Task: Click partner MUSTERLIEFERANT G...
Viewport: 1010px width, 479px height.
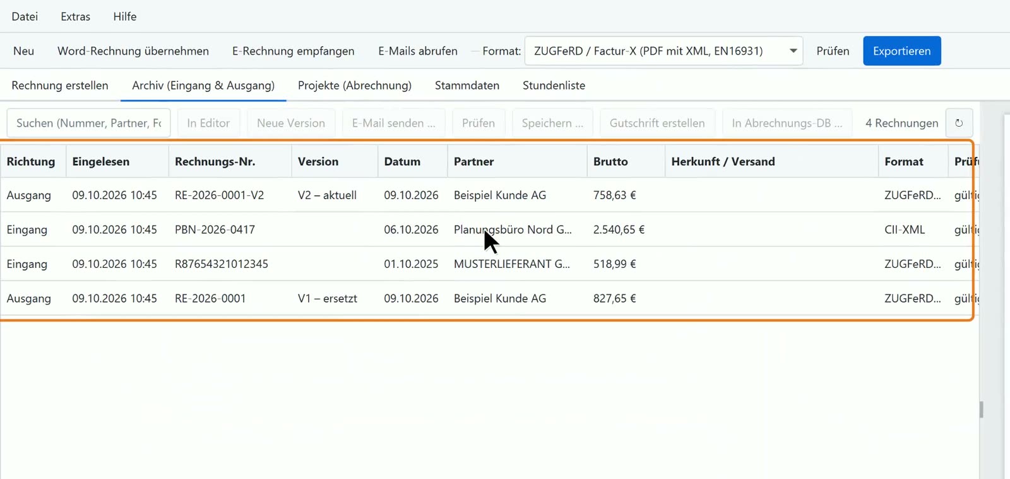Action: click(512, 264)
